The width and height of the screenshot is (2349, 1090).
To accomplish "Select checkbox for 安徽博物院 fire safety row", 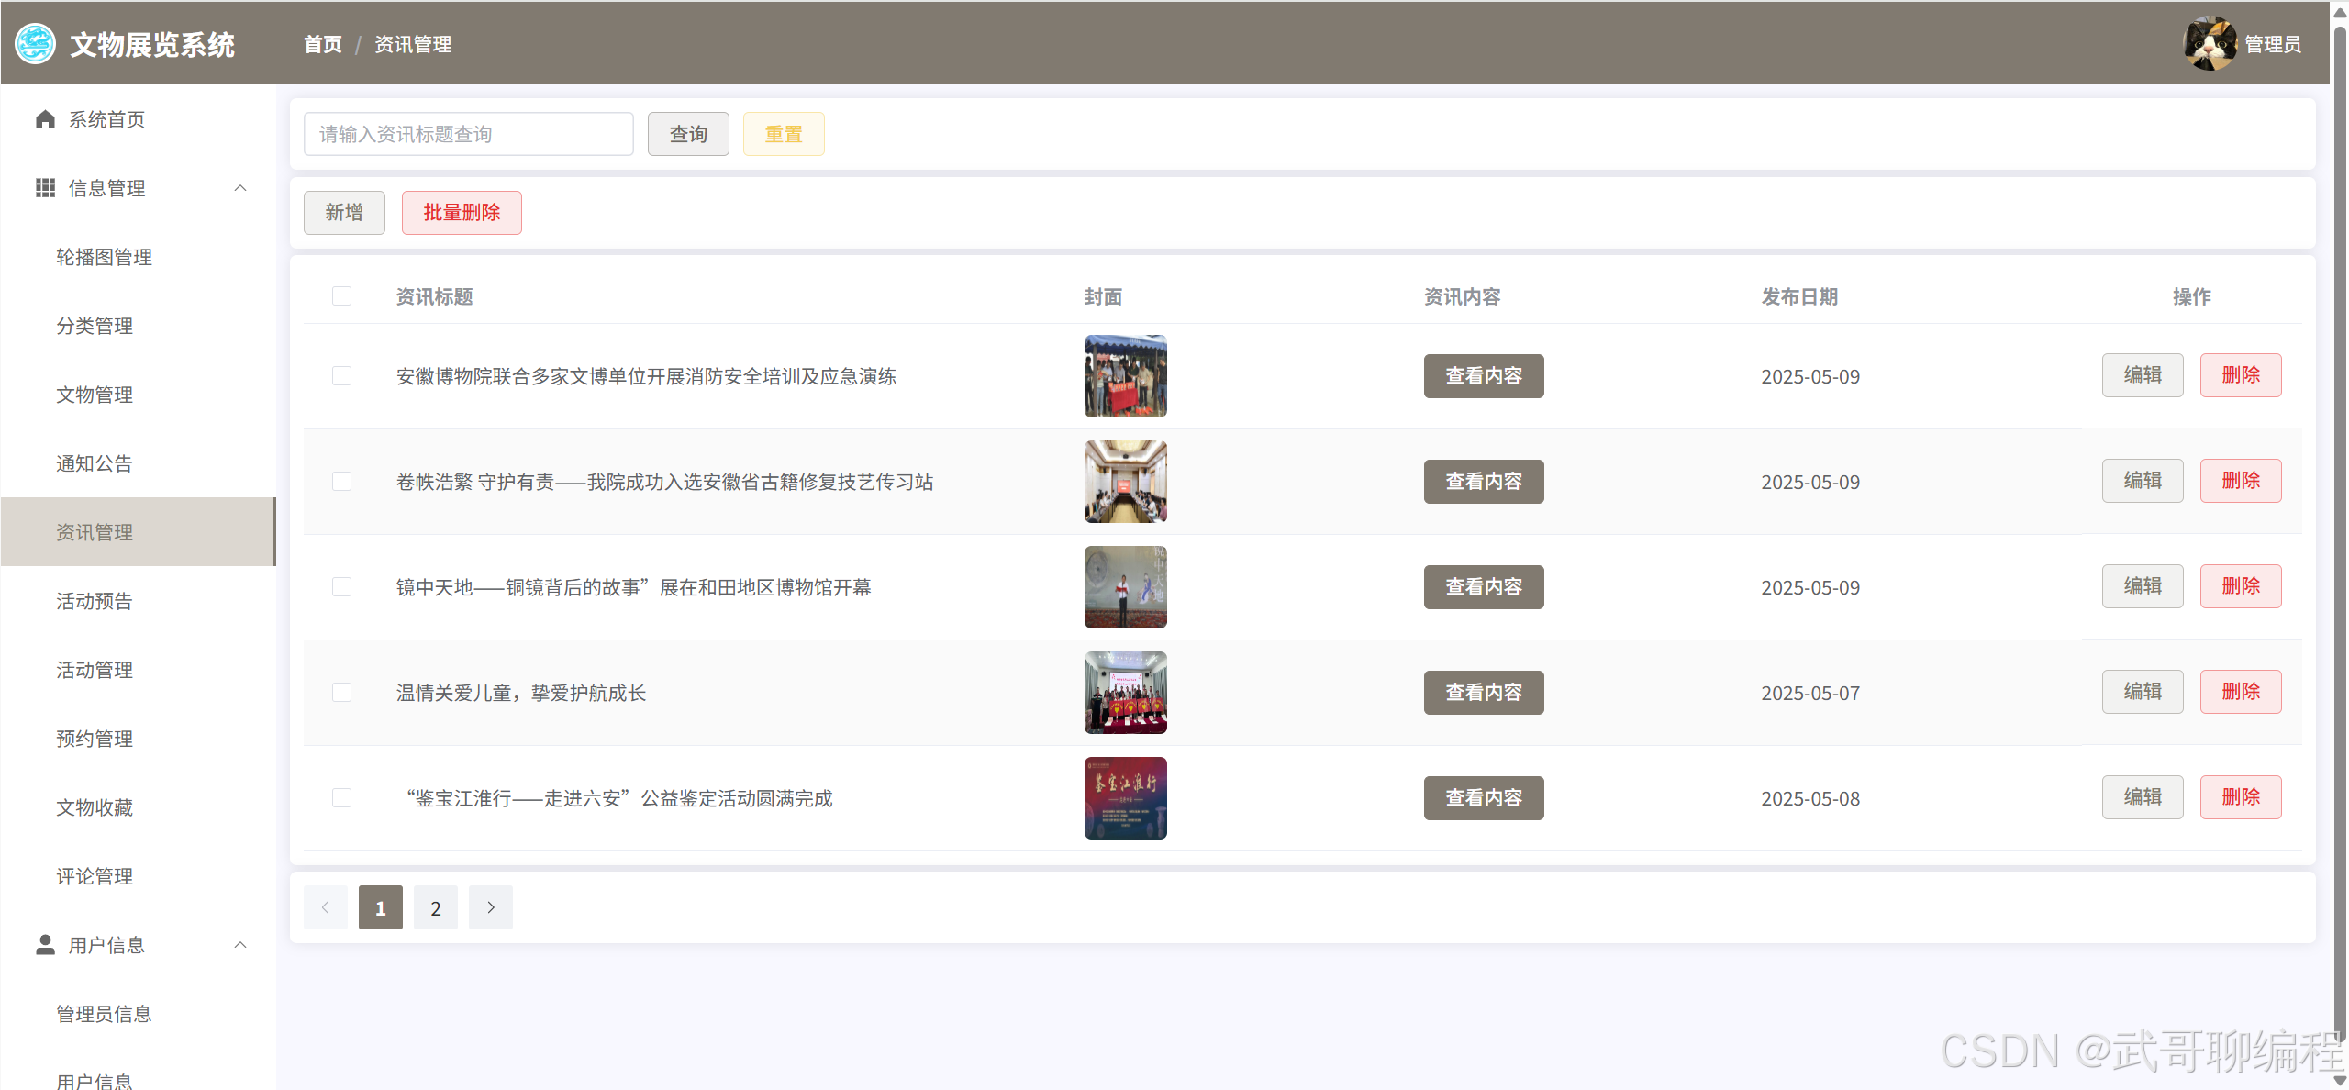I will pyautogui.click(x=341, y=375).
